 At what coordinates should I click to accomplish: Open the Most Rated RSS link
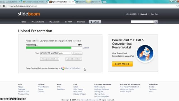[78, 92]
